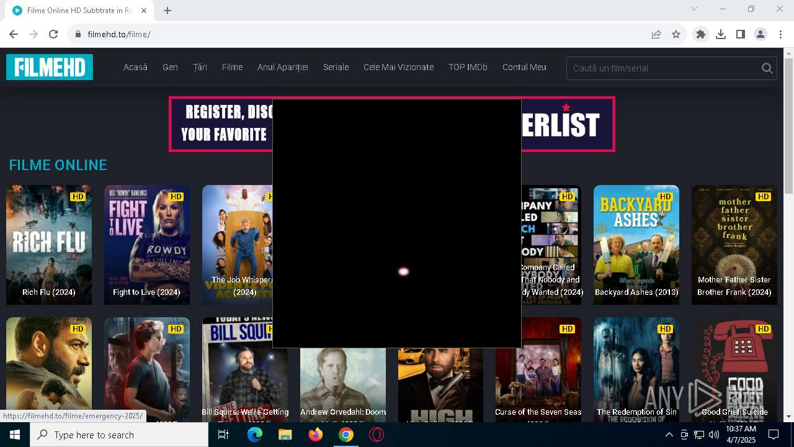Open Bill Squire: We're Getting poster
Viewport: 794px width, 447px height.
(245, 370)
